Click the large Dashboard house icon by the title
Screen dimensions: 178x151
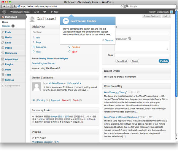coord(32,19)
